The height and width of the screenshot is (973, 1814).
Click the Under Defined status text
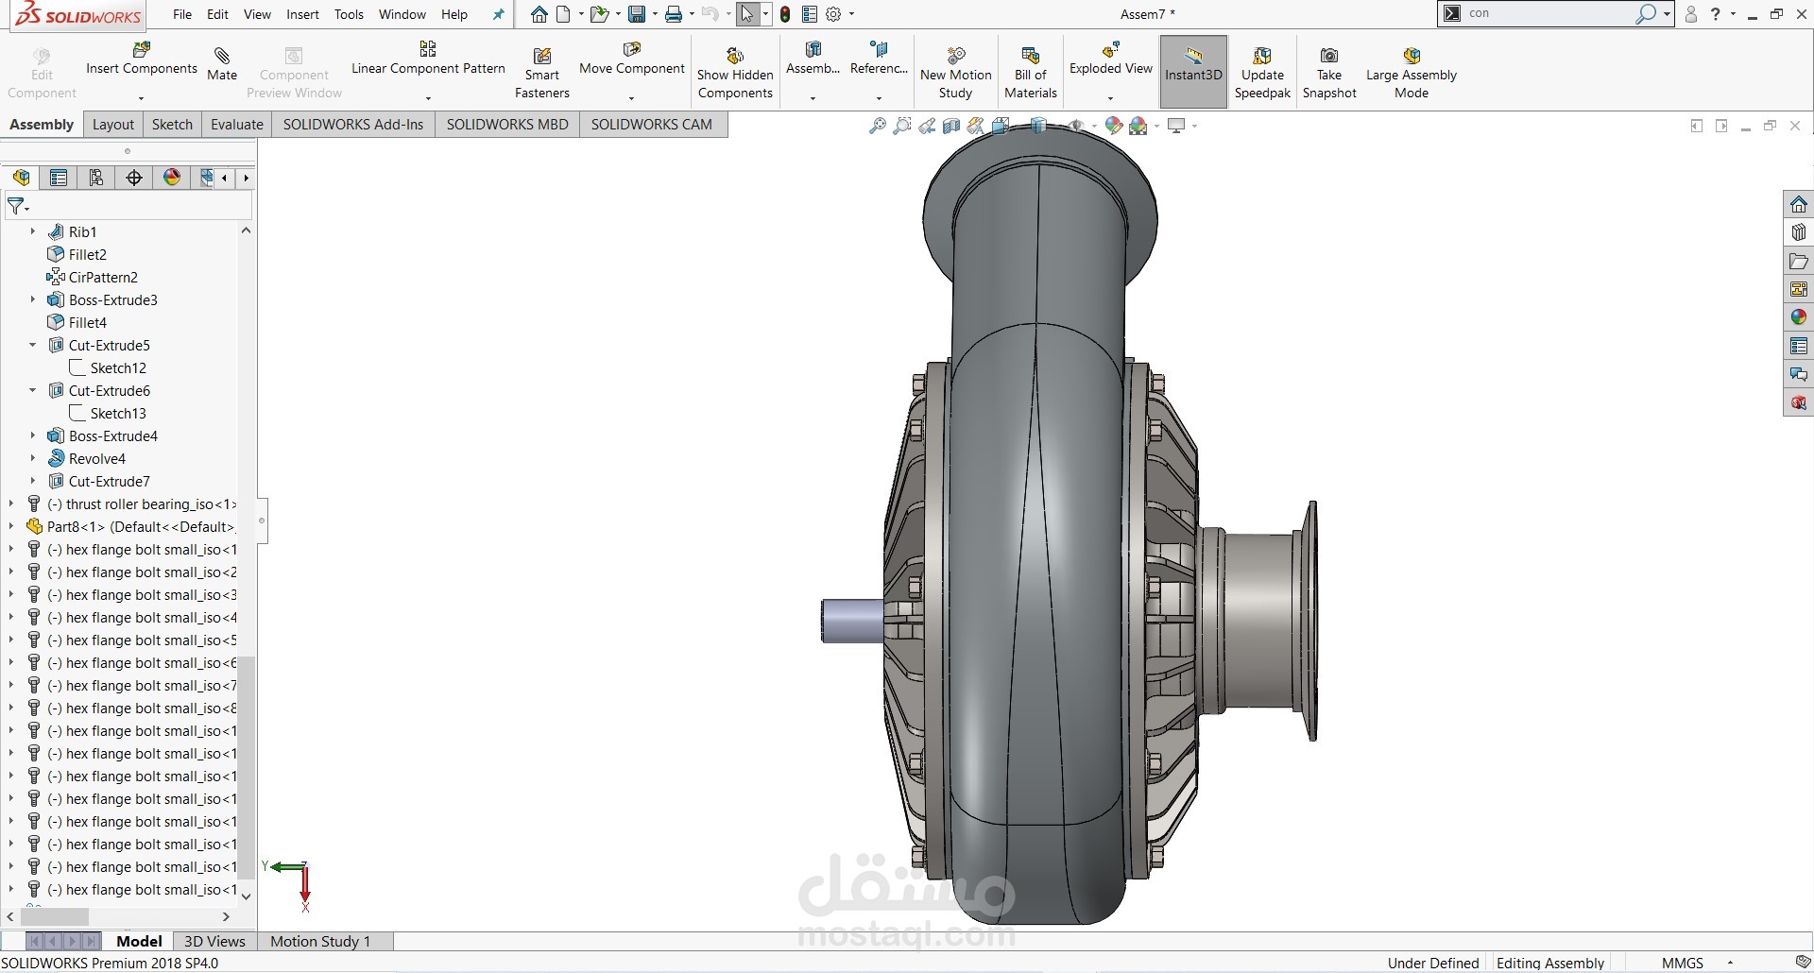[1432, 963]
